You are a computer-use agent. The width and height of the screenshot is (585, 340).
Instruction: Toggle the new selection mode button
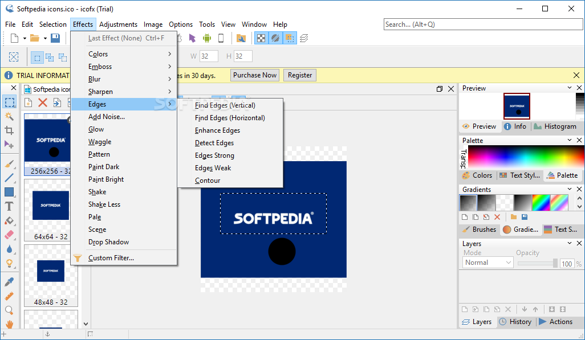tap(37, 57)
